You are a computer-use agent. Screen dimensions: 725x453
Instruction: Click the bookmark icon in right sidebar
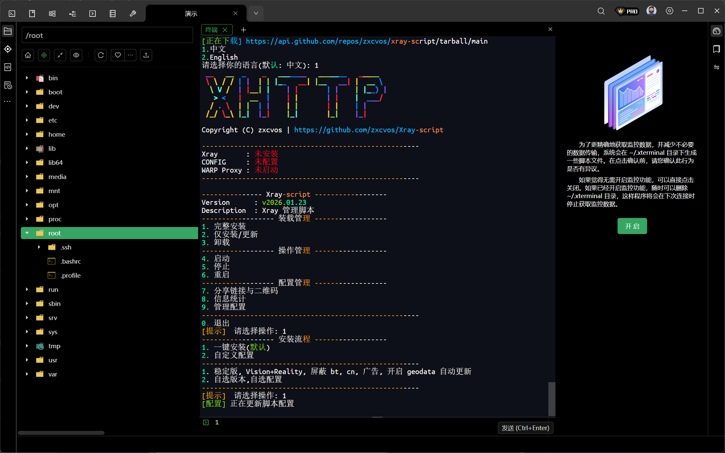pos(716,49)
